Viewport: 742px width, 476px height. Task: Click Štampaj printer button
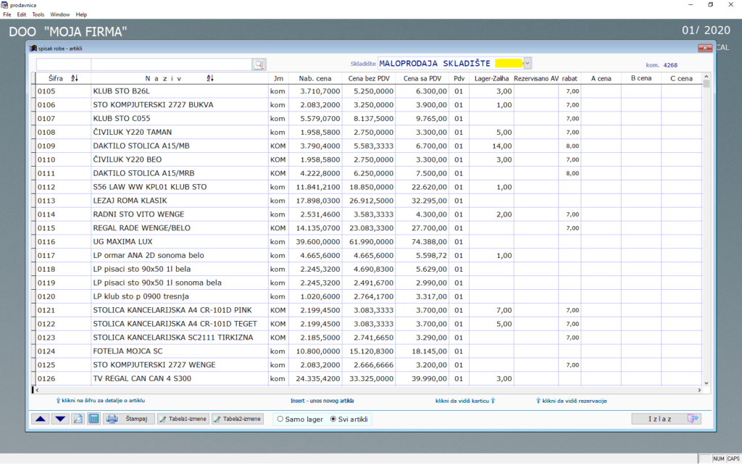pos(128,419)
